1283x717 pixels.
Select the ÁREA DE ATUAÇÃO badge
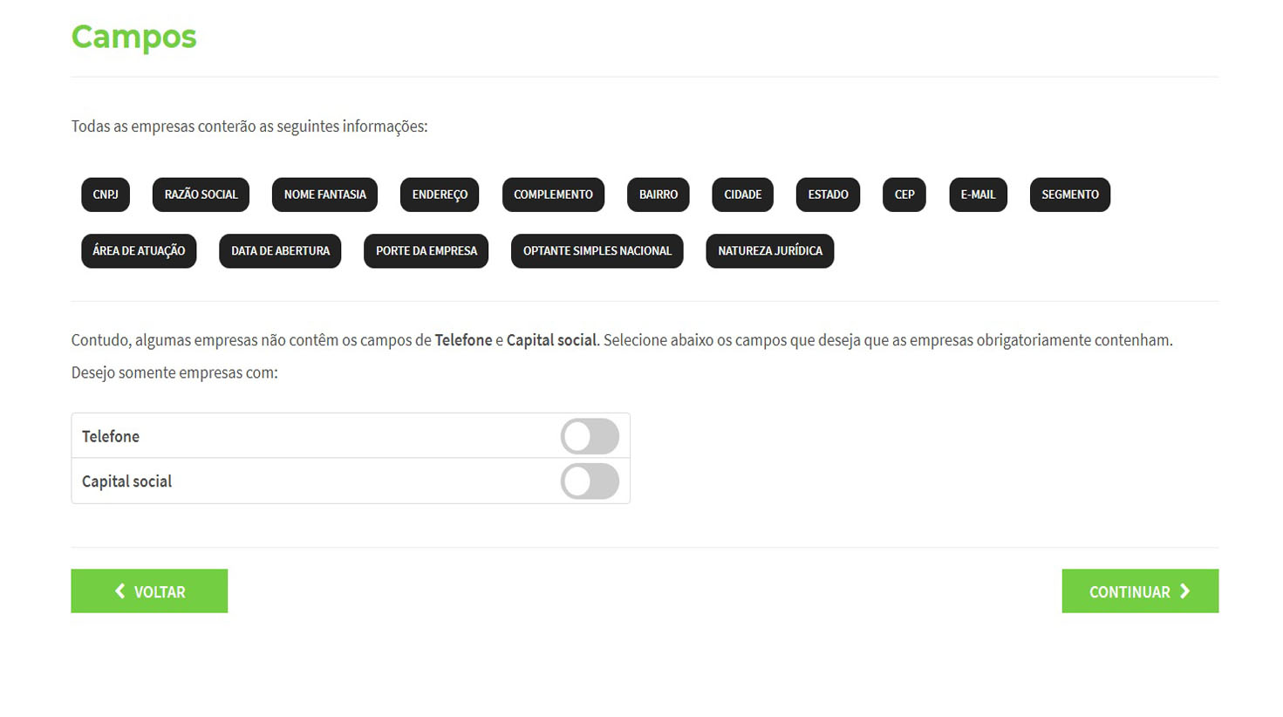139,251
